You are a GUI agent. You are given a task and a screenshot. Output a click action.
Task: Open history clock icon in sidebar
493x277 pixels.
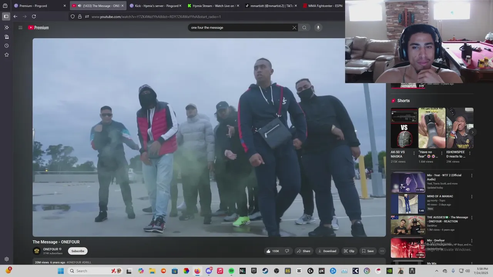pos(7,46)
